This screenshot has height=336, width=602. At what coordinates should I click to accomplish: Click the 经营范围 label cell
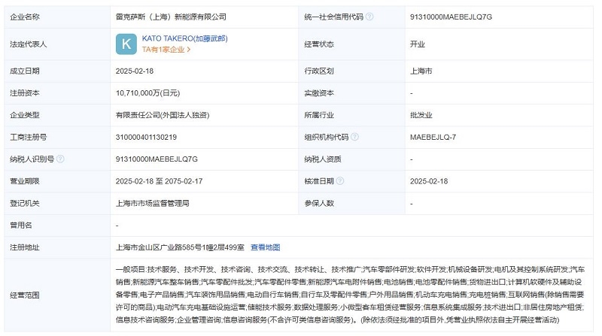[57, 295]
